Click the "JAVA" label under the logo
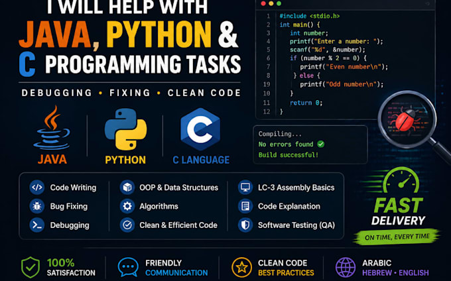This screenshot has height=281, width=451. tap(52, 160)
